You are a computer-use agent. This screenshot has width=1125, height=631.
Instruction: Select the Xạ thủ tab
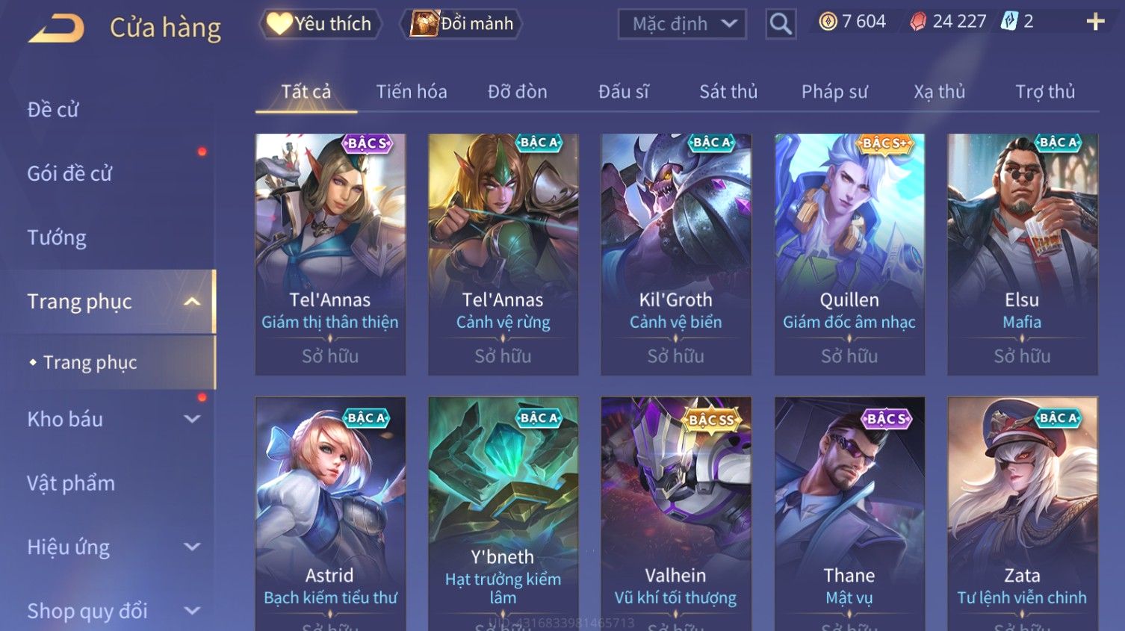939,92
